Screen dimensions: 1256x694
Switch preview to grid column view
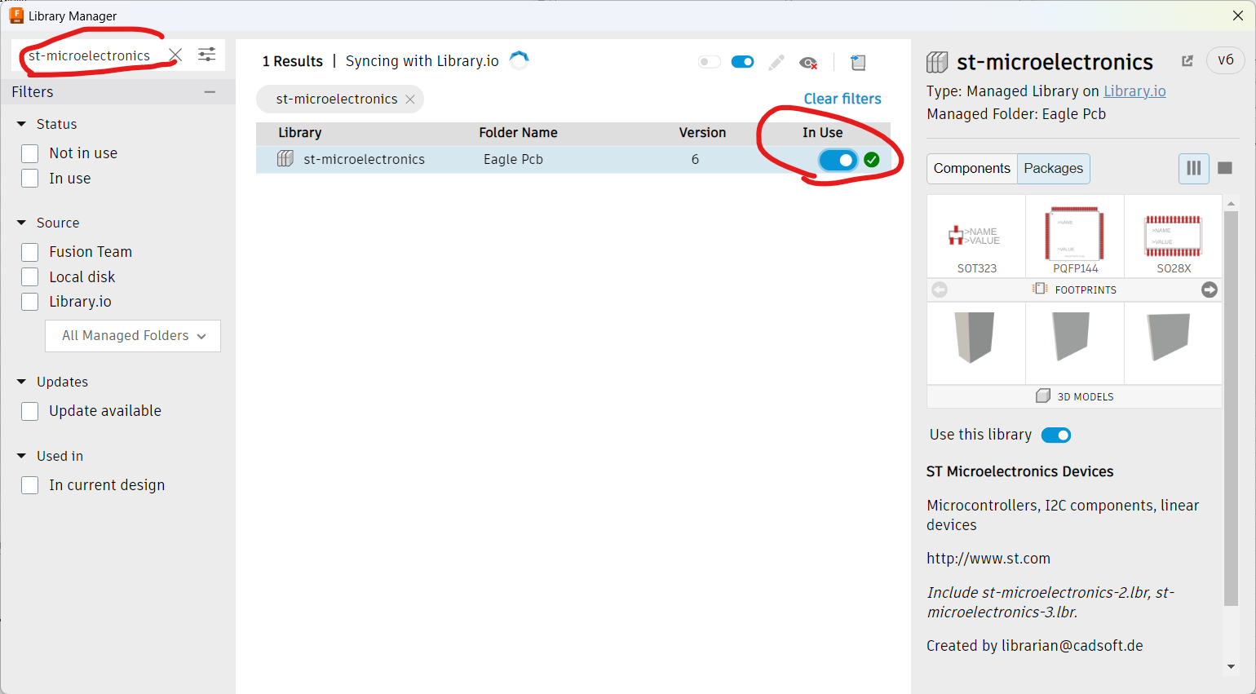1193,168
